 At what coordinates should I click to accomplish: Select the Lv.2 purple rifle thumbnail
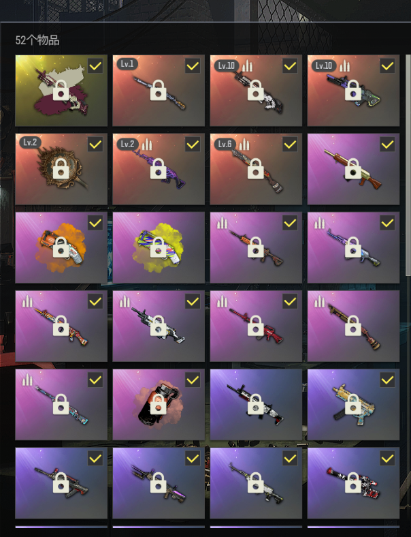[159, 169]
